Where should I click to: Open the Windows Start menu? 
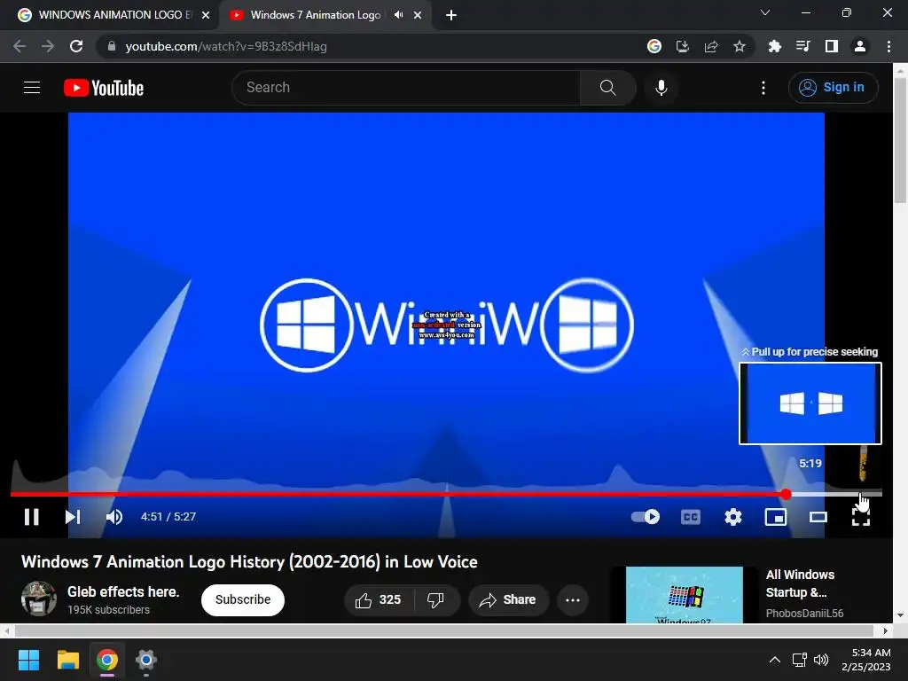click(x=28, y=660)
